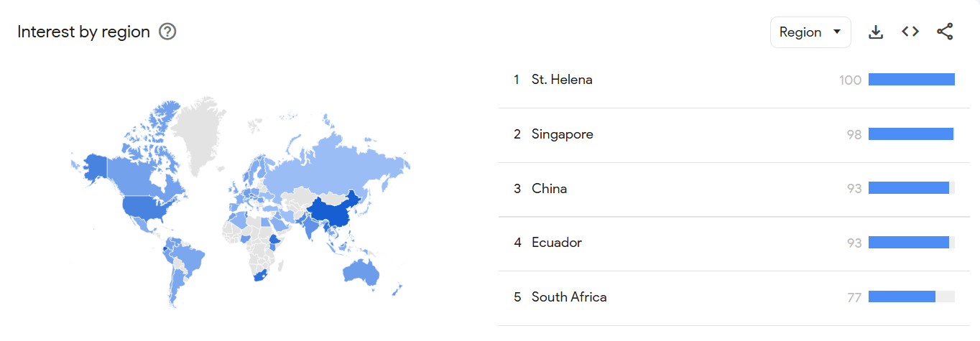
Task: Click the share icon
Action: click(x=945, y=32)
